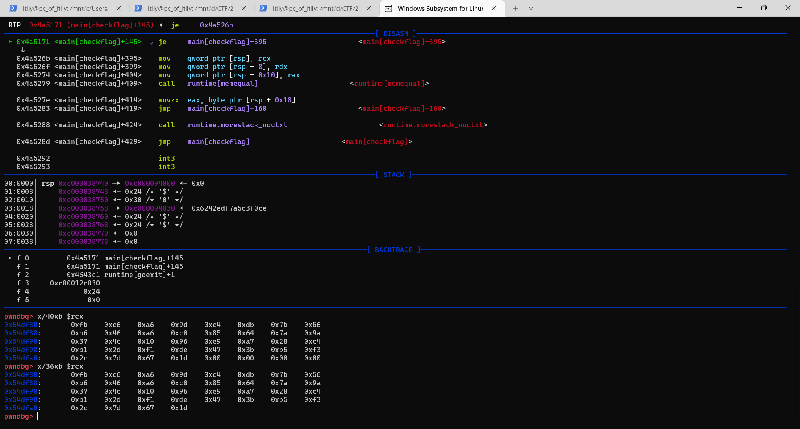Click PowerShell icon on first tab

pyautogui.click(x=13, y=8)
